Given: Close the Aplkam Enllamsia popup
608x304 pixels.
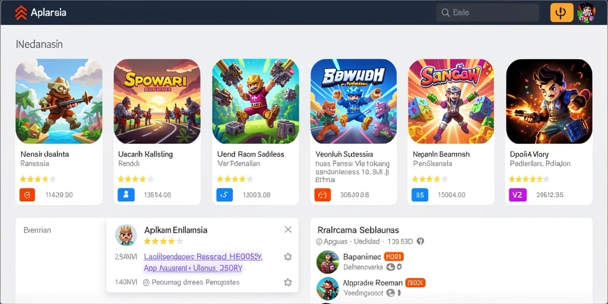Looking at the screenshot, I should (288, 230).
